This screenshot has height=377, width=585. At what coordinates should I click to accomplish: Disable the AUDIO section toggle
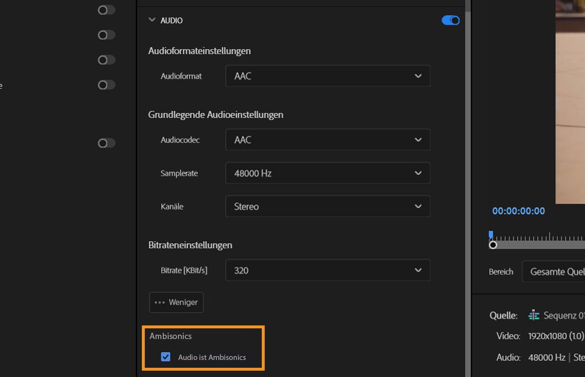click(x=450, y=20)
